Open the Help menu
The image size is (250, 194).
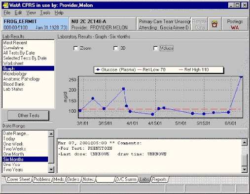tap(59, 13)
